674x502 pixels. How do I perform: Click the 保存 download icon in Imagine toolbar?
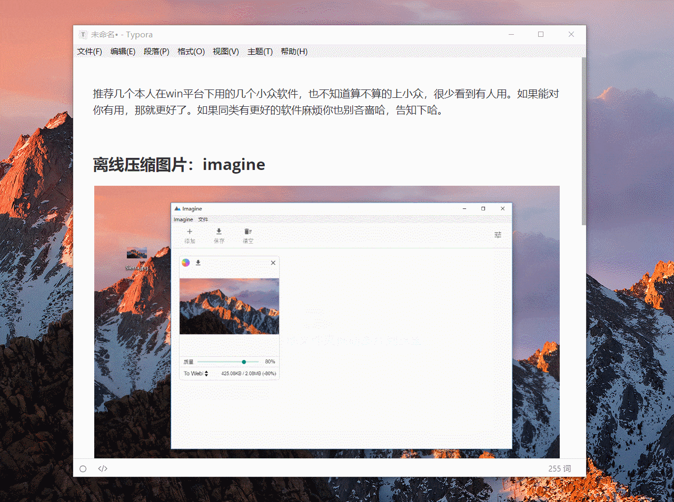click(x=219, y=232)
